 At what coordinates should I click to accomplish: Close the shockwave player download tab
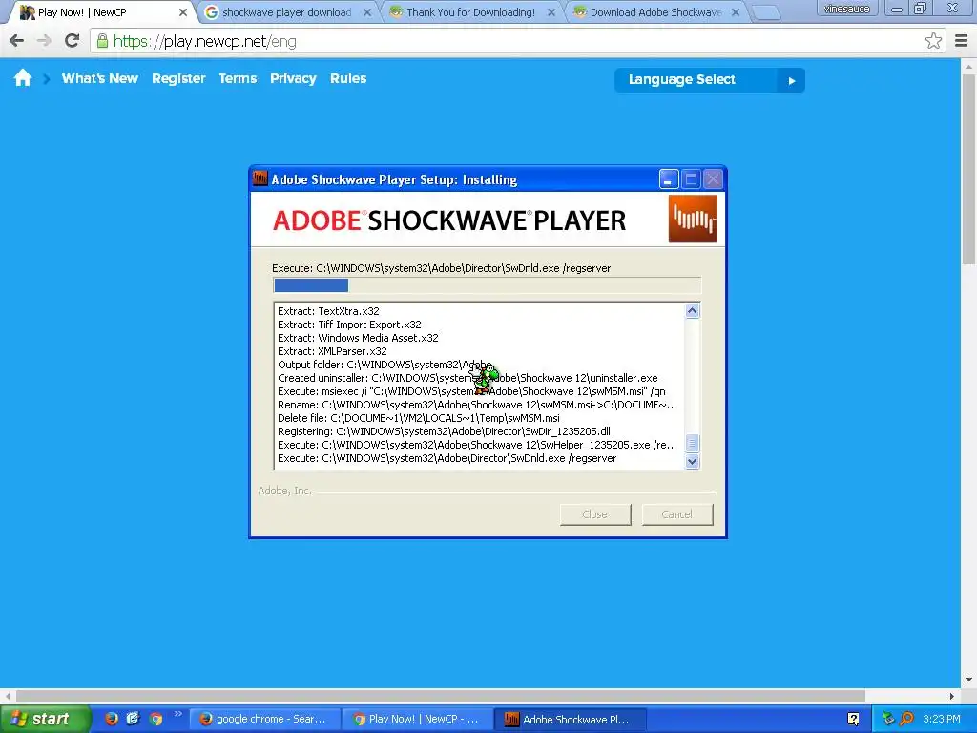pyautogui.click(x=367, y=12)
